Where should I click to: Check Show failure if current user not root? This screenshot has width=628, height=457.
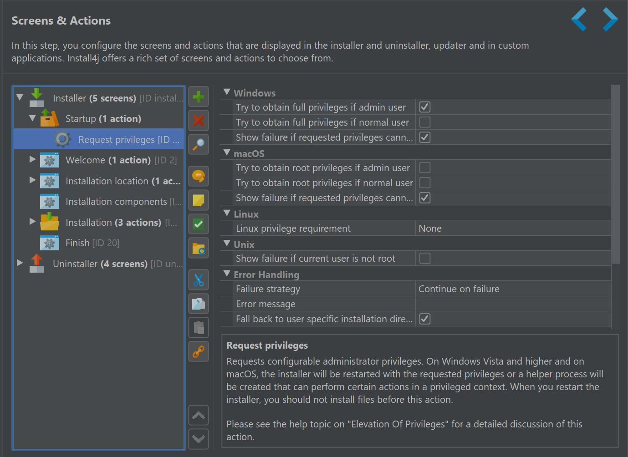point(425,258)
